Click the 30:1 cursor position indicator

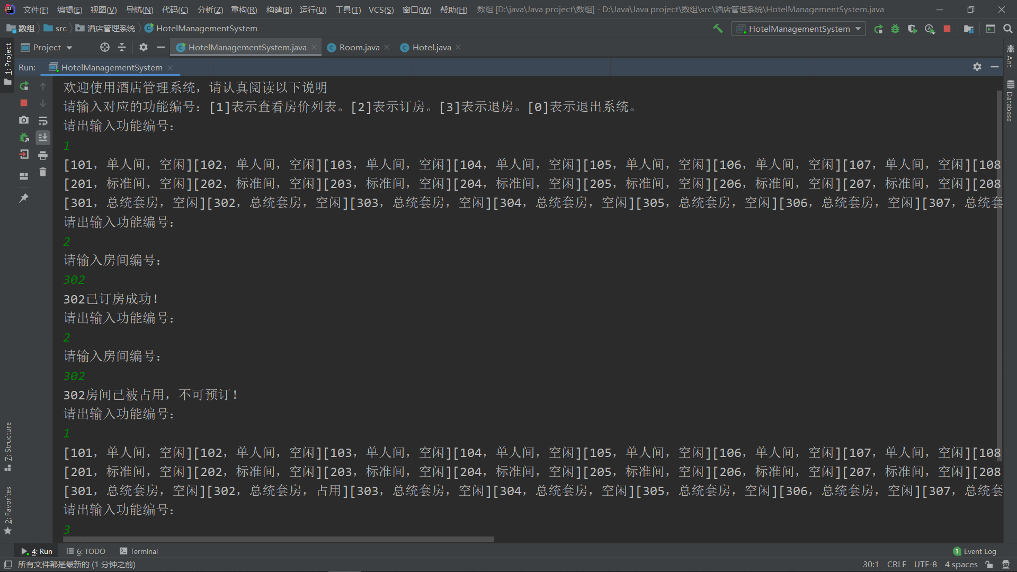click(x=870, y=565)
